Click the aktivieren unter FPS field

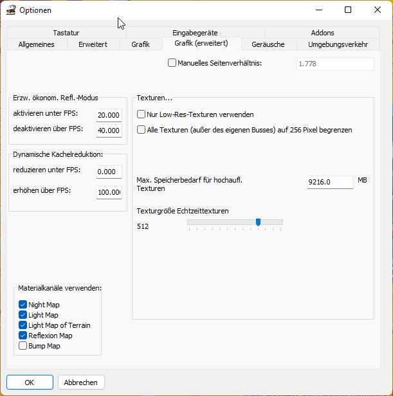coord(108,115)
